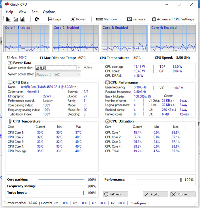Click the 'Haswell-S' code name value
Screen dimensions: 200x208
(x=33, y=91)
